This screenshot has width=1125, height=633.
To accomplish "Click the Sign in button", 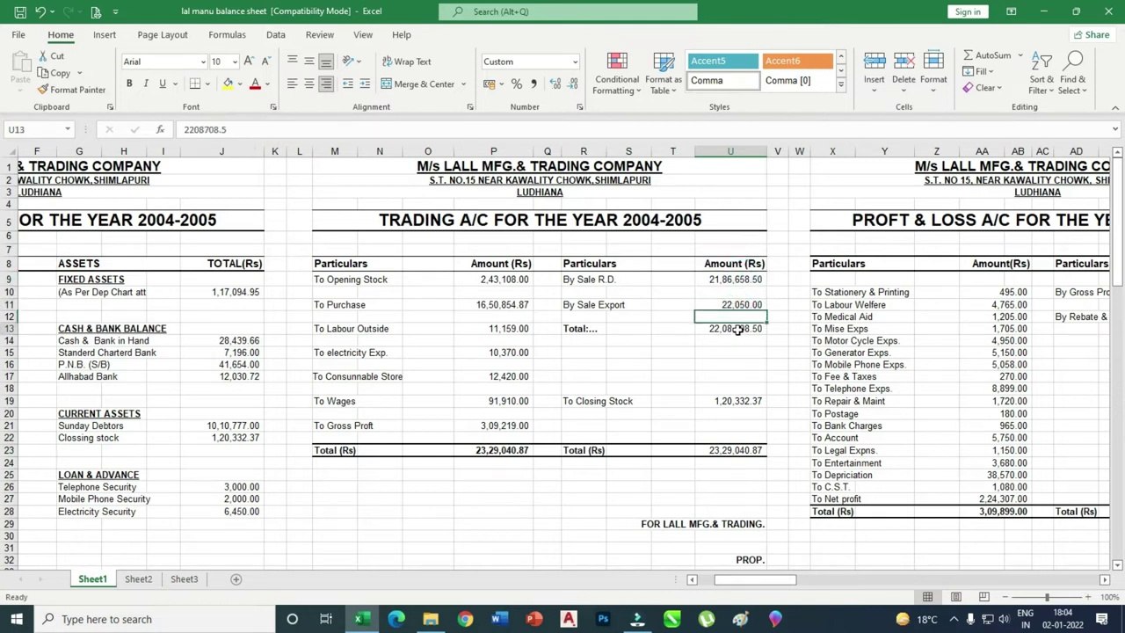I will [968, 11].
